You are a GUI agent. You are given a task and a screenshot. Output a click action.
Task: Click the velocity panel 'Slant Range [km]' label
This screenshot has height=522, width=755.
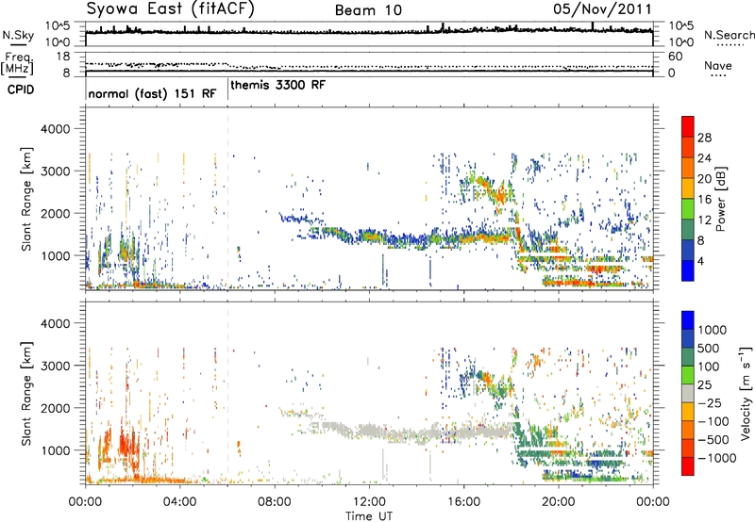click(26, 393)
